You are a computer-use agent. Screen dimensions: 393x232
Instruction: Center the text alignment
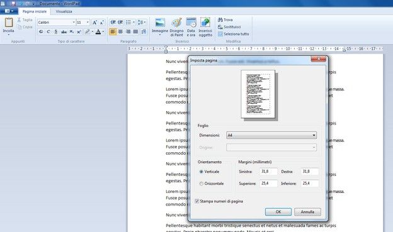[120, 31]
